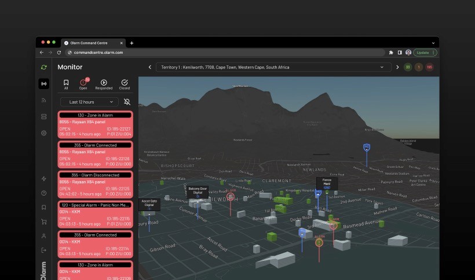Screen dimensions: 475x280
Task: Open alarm card ID:185-22127 Zone in Alarm
Action: (95, 124)
